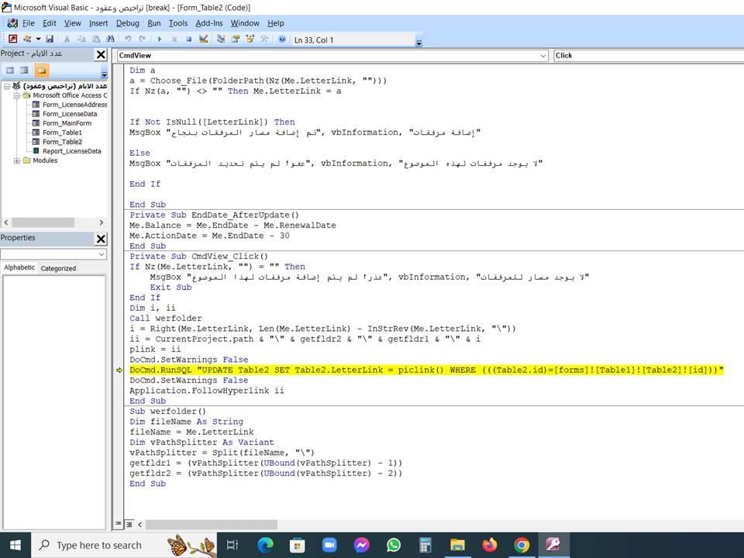Close the Properties pane
The height and width of the screenshot is (558, 744).
(x=101, y=239)
